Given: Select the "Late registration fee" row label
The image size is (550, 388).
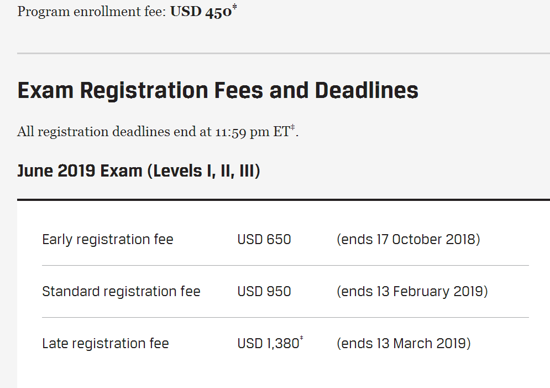Looking at the screenshot, I should 106,344.
